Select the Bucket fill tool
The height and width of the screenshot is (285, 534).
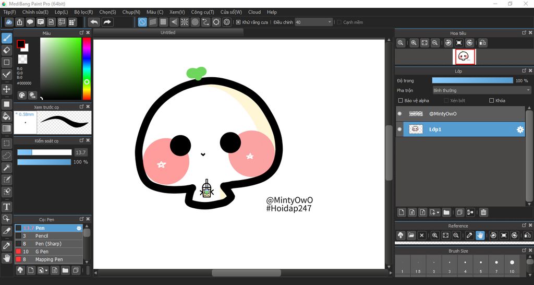(7, 116)
